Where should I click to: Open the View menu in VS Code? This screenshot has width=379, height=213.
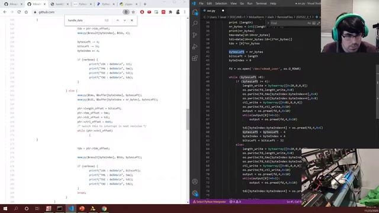233,4
